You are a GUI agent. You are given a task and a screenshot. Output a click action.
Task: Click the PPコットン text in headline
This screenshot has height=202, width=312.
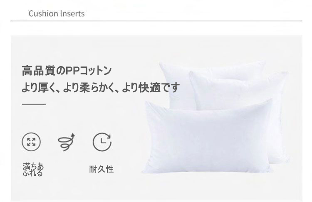[x=89, y=71]
